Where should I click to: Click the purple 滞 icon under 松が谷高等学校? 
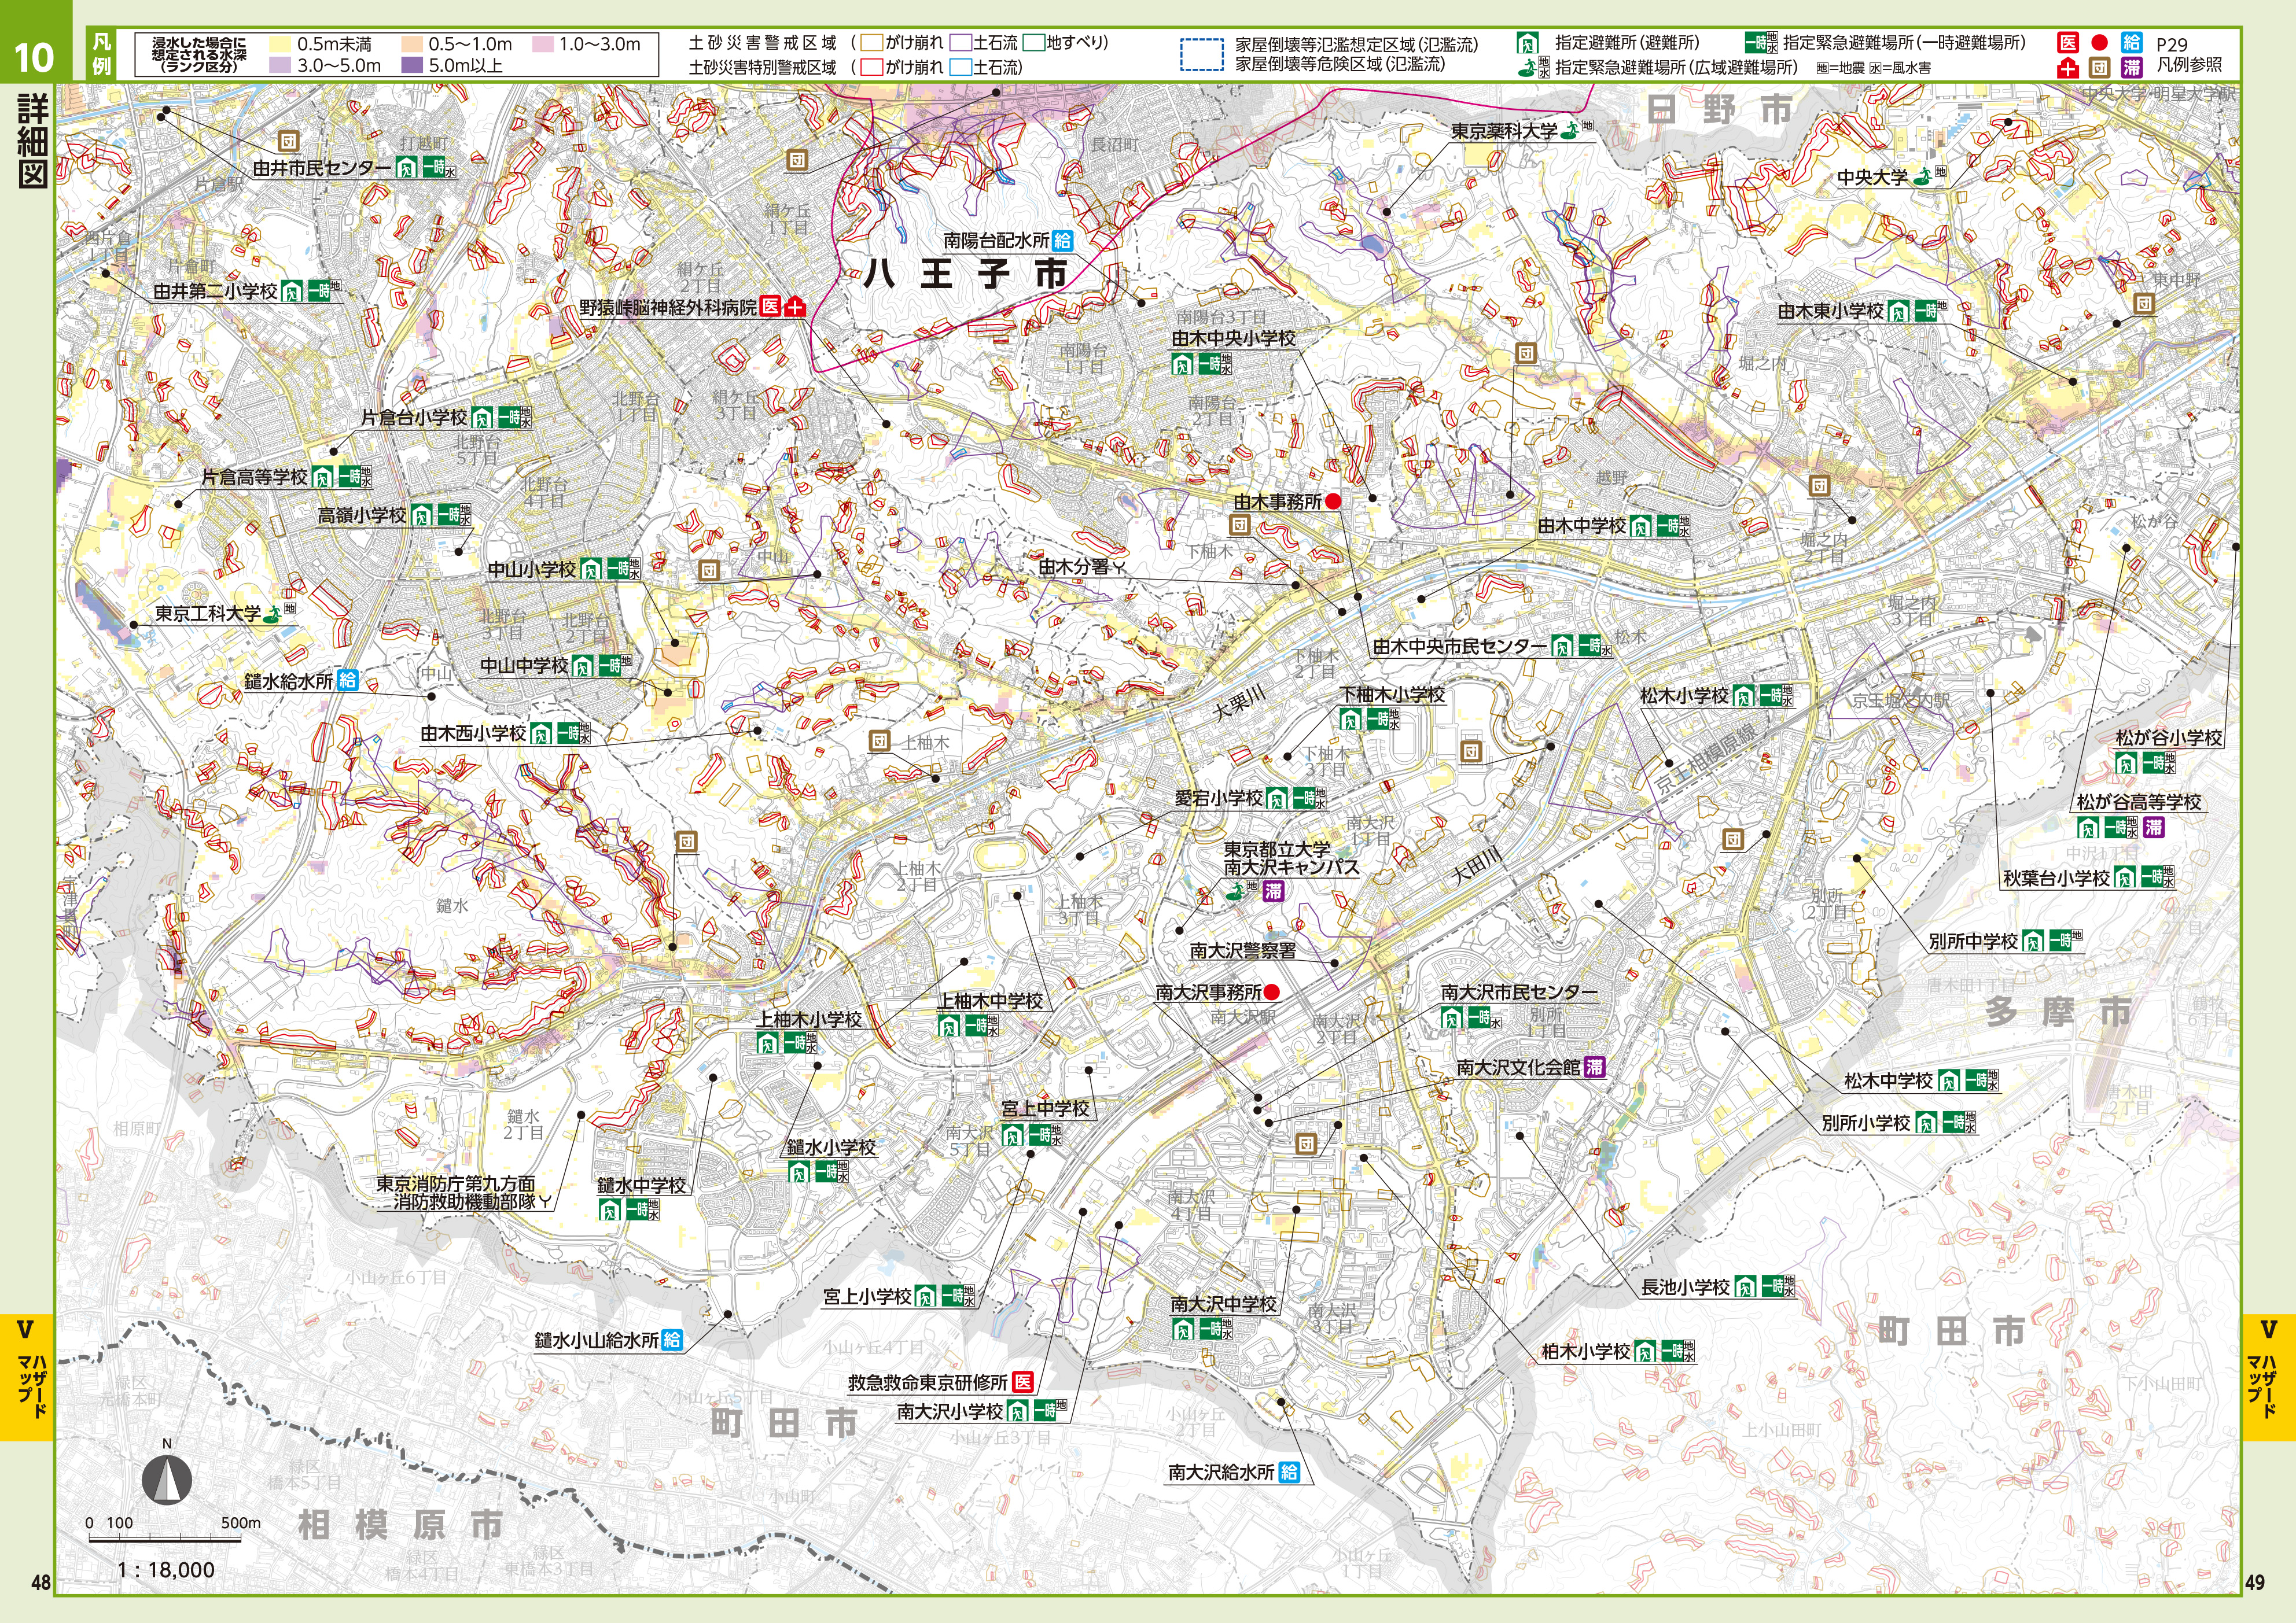pos(2153,828)
